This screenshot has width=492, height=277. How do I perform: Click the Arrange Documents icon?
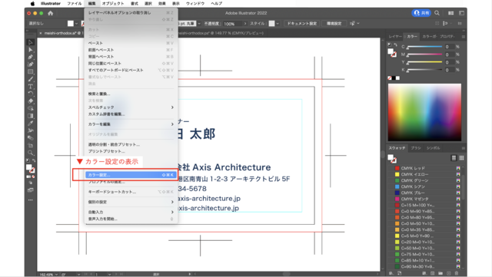click(451, 13)
